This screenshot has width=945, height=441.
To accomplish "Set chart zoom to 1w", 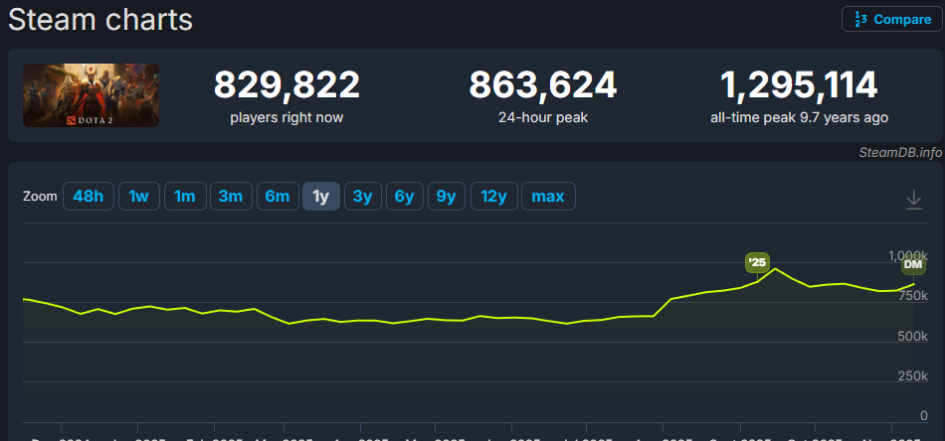I will click(139, 197).
